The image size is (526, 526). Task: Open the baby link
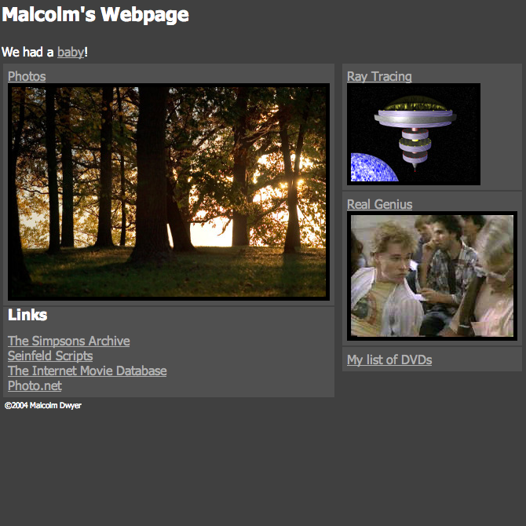coord(71,53)
